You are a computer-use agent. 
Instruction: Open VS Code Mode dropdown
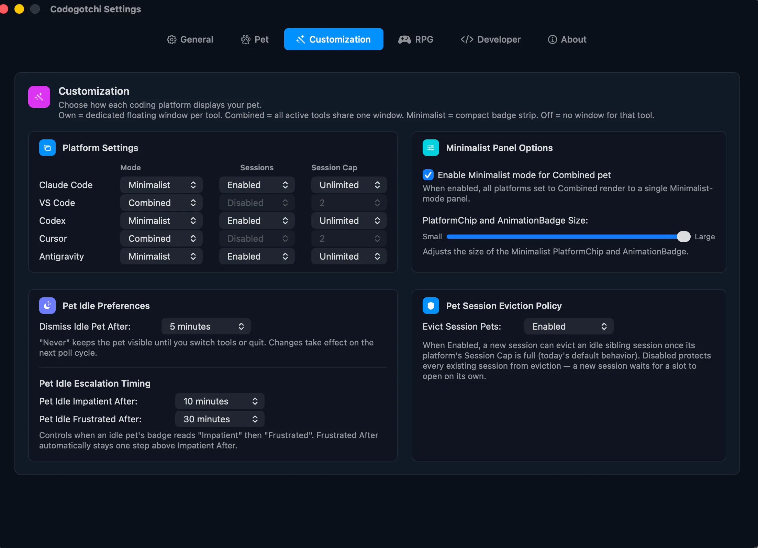[x=161, y=203]
